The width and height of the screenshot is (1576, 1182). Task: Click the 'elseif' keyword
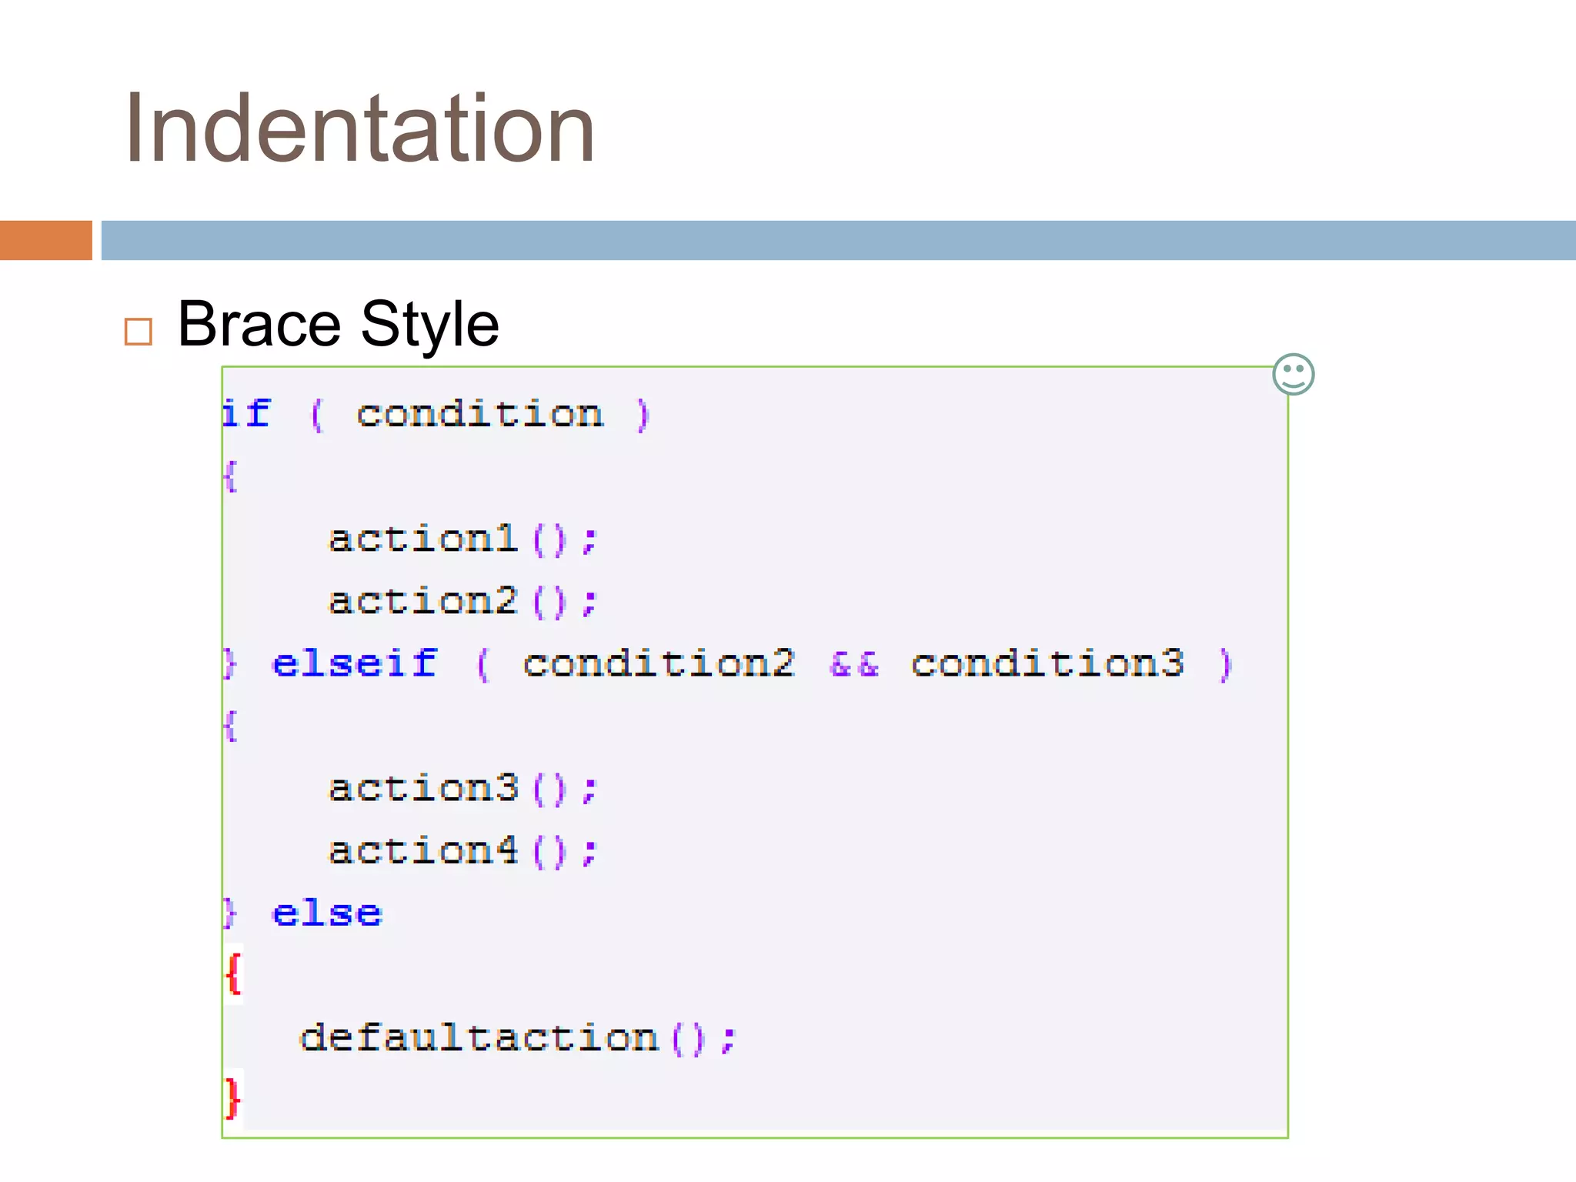[355, 663]
